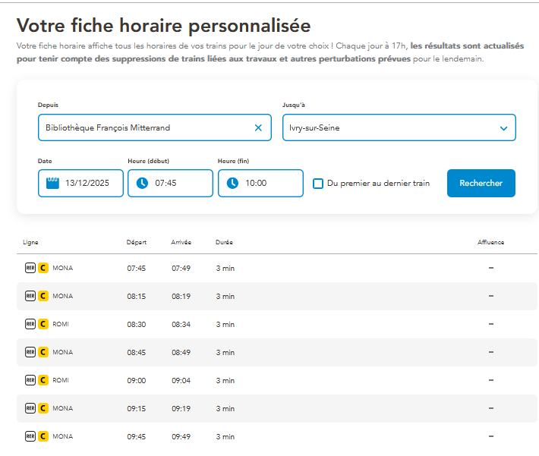Select arrival time 09:04
539x456 pixels.
click(181, 381)
